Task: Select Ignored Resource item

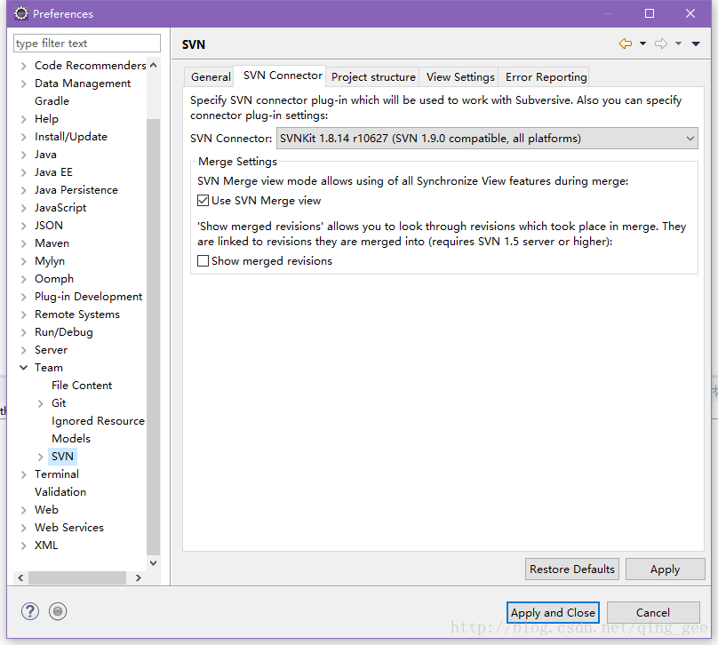Action: [x=98, y=421]
